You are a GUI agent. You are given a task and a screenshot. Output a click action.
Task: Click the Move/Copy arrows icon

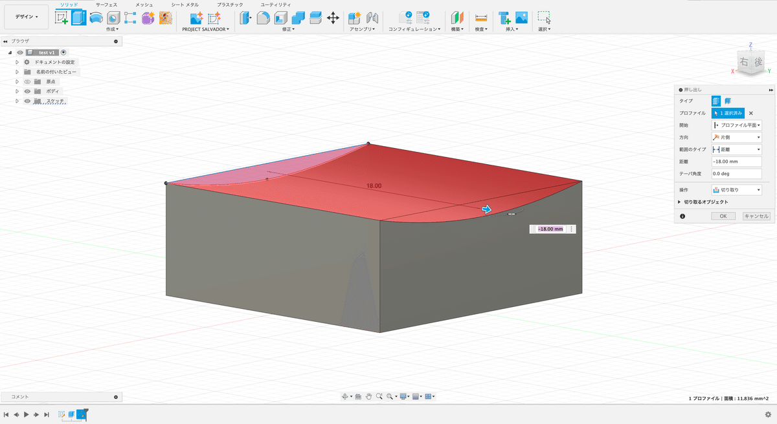click(x=333, y=18)
